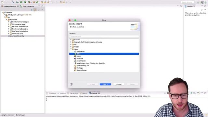Minimize the Outline view
The width and height of the screenshot is (208, 117).
[x=202, y=6]
